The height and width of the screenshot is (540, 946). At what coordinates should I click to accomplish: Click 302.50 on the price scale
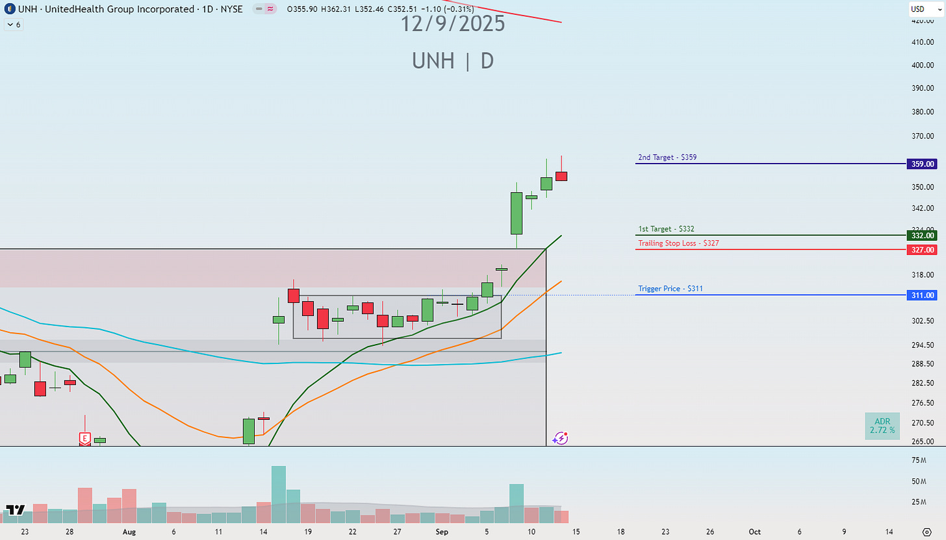point(923,321)
